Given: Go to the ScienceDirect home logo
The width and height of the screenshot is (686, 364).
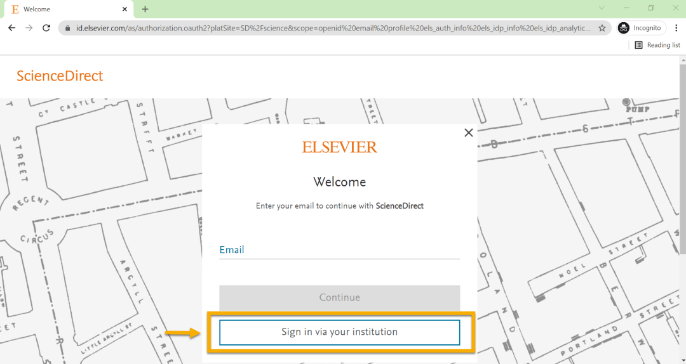Looking at the screenshot, I should click(x=60, y=76).
